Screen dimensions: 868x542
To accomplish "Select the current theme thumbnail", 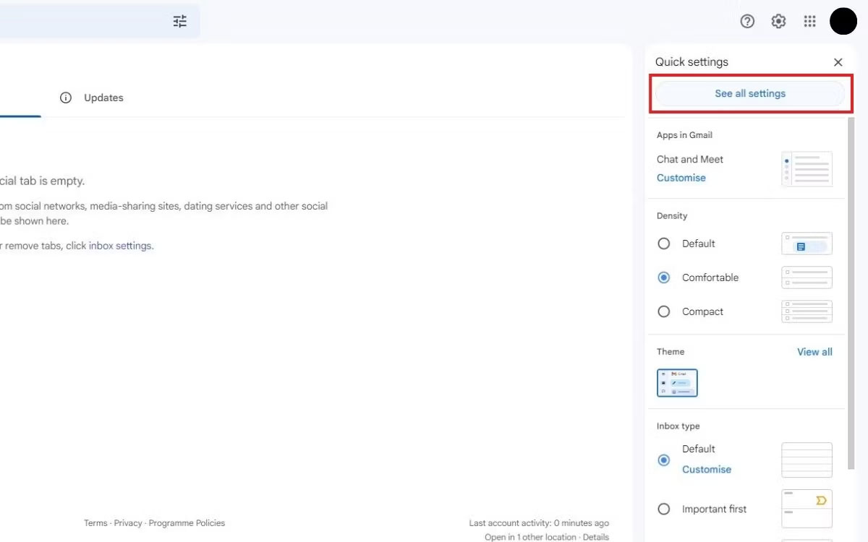I will tap(677, 383).
